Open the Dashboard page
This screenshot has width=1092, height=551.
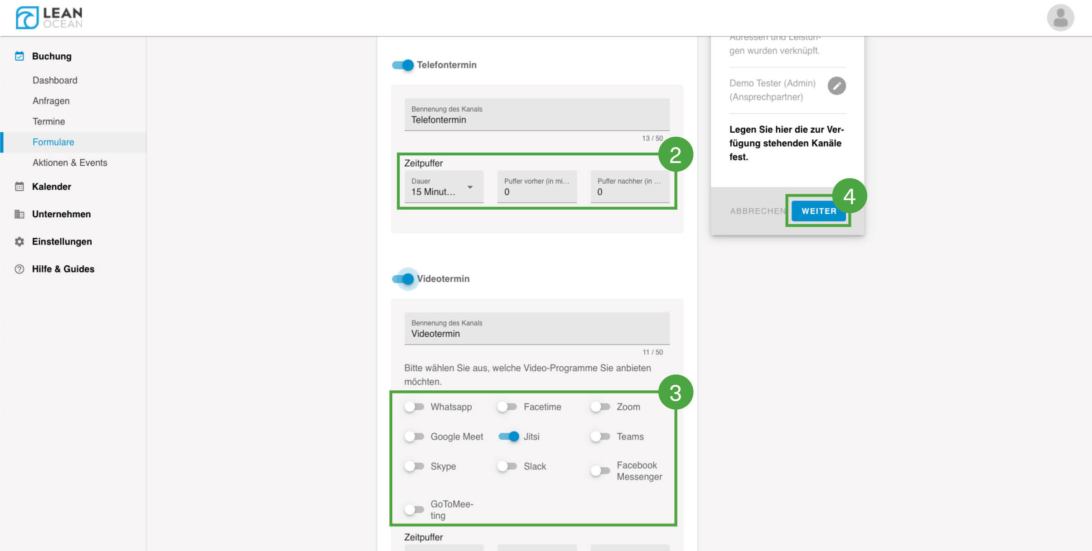[55, 80]
